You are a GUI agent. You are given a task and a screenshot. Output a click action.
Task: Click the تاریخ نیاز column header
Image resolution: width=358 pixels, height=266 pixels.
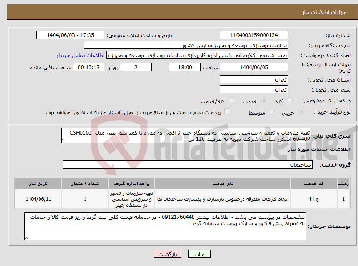[38, 184]
